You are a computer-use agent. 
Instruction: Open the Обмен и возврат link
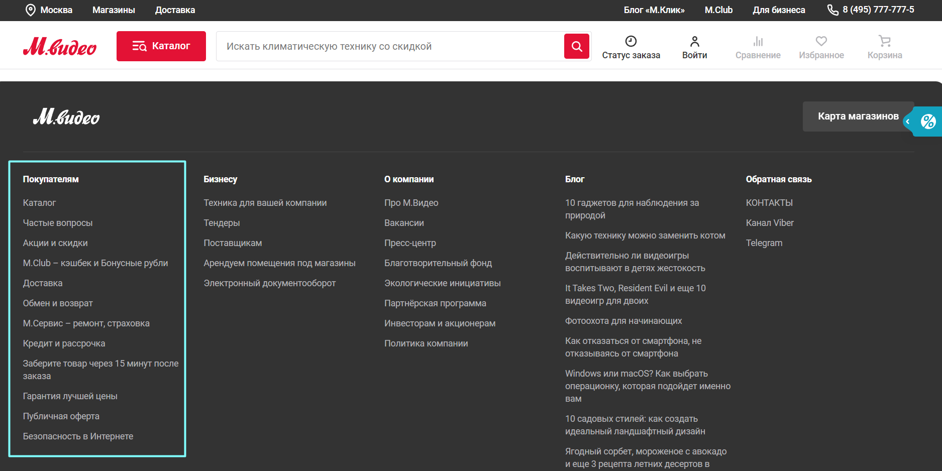pos(58,303)
